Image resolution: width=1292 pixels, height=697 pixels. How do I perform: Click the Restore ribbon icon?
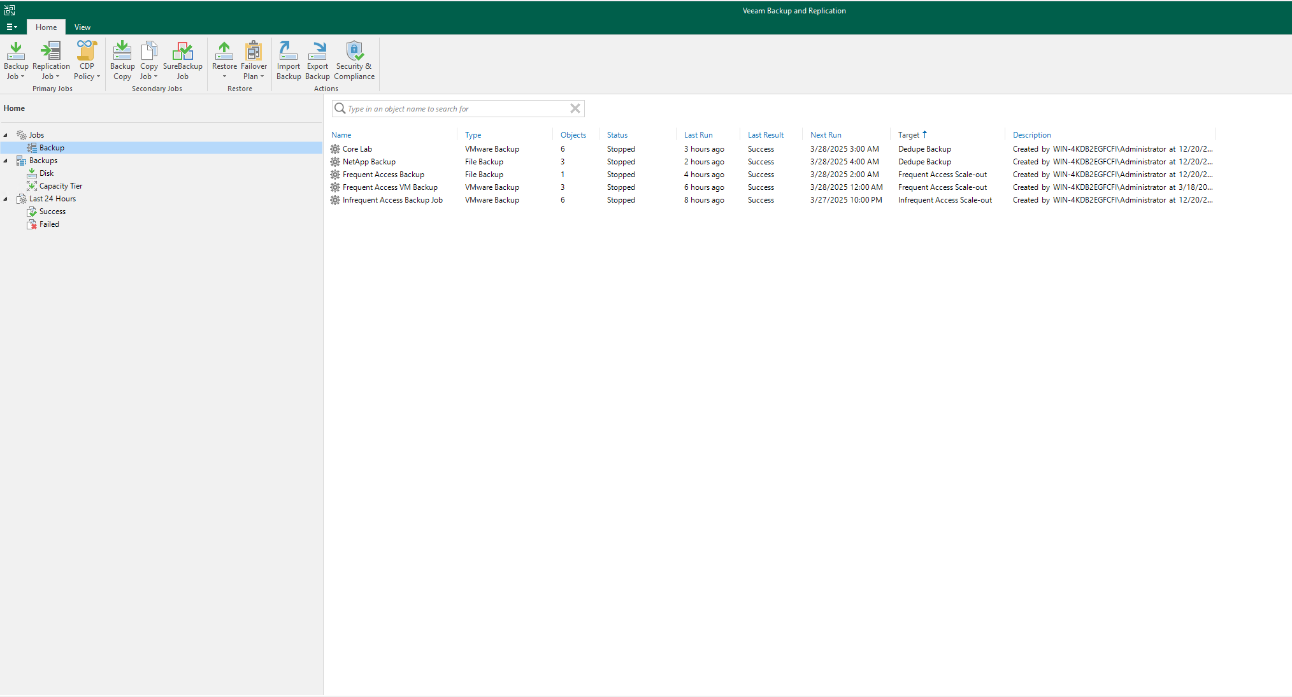(x=224, y=51)
